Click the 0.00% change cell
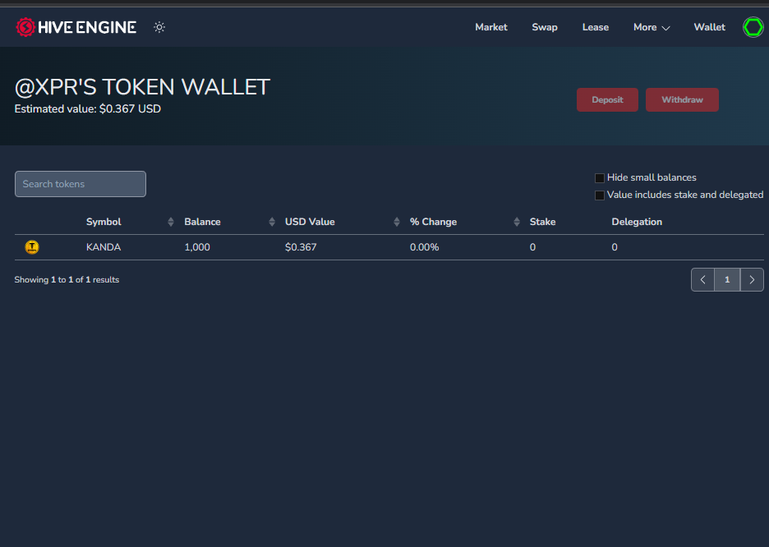This screenshot has width=769, height=547. [x=424, y=247]
